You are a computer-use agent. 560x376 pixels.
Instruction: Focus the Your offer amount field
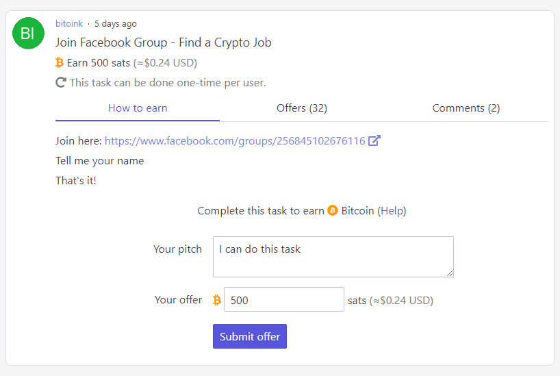tap(284, 299)
